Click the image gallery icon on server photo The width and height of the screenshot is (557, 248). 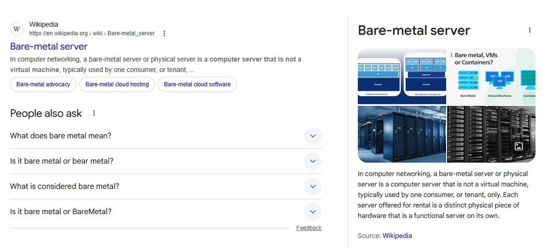(x=519, y=146)
